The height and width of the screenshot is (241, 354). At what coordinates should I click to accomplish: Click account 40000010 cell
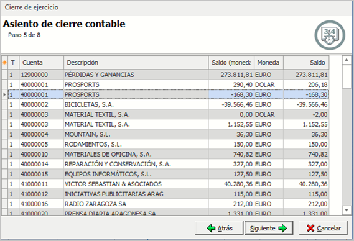coord(42,154)
